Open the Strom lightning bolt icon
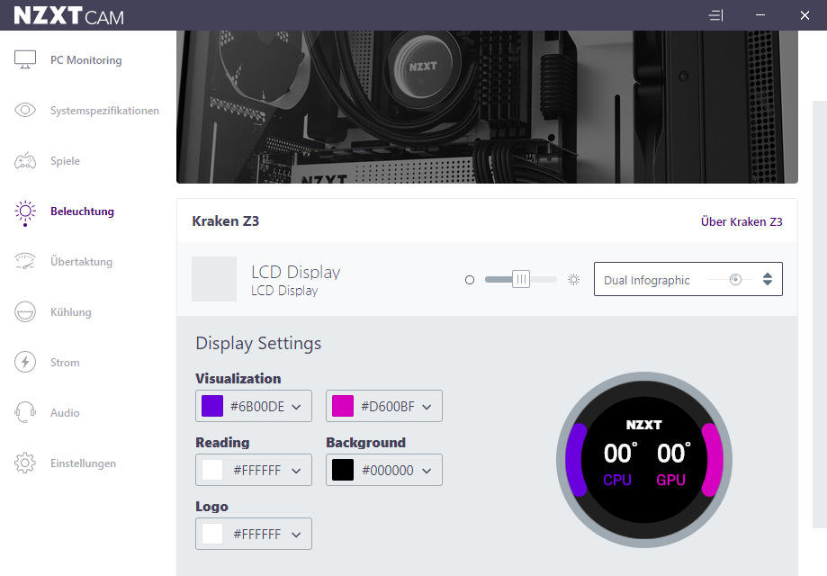 tap(25, 363)
